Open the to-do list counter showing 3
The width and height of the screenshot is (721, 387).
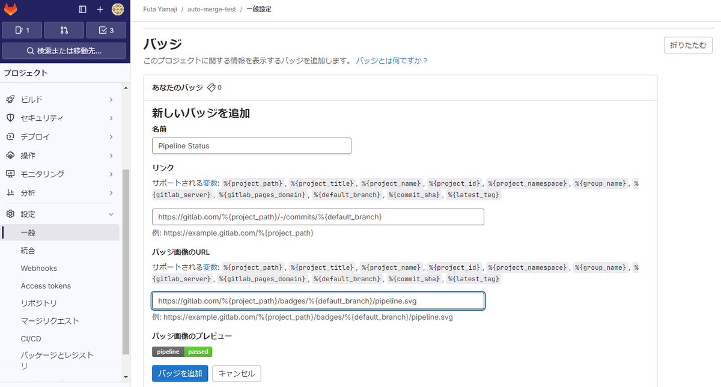106,30
